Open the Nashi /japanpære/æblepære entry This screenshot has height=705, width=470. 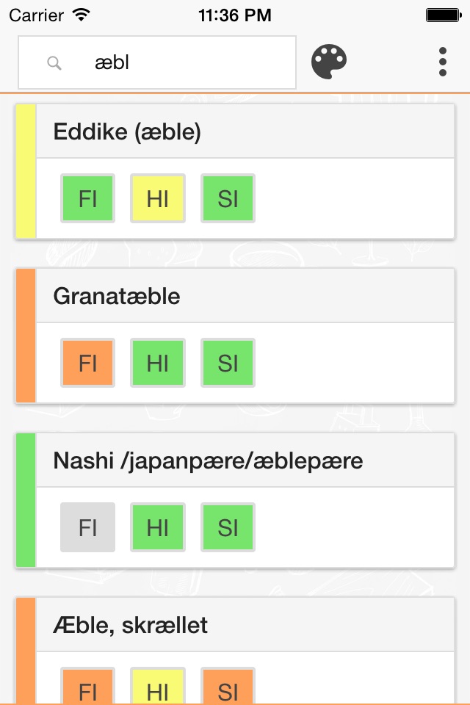tap(208, 461)
